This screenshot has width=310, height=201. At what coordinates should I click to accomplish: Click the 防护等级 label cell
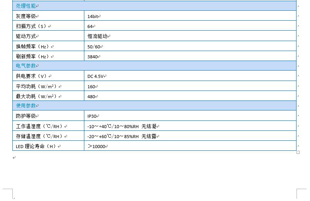[26, 116]
